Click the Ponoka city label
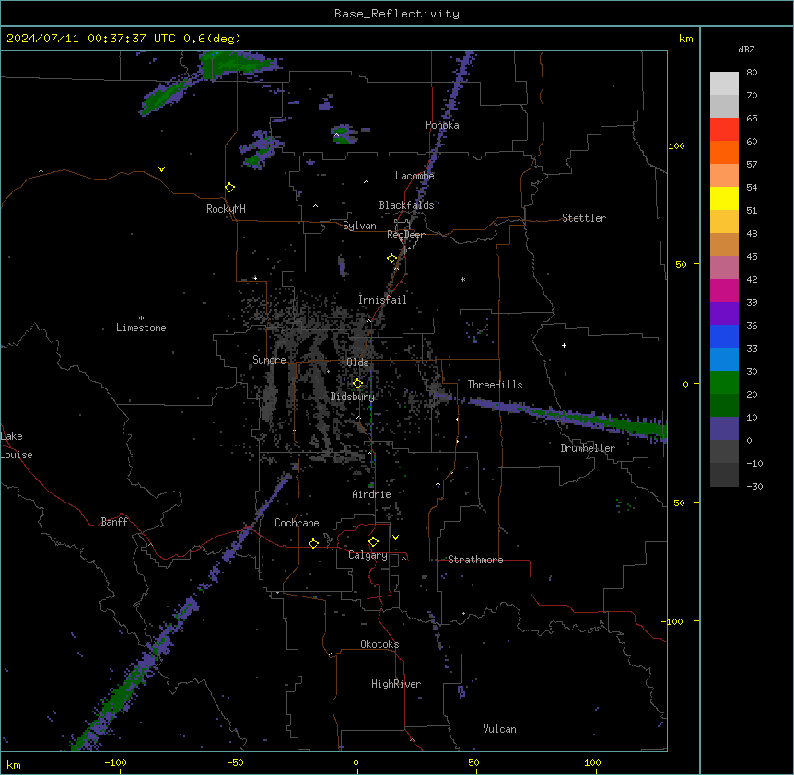Screen dimensions: 794x775 (x=442, y=125)
